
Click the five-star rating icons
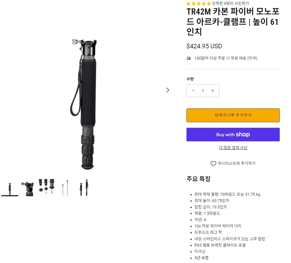click(199, 4)
